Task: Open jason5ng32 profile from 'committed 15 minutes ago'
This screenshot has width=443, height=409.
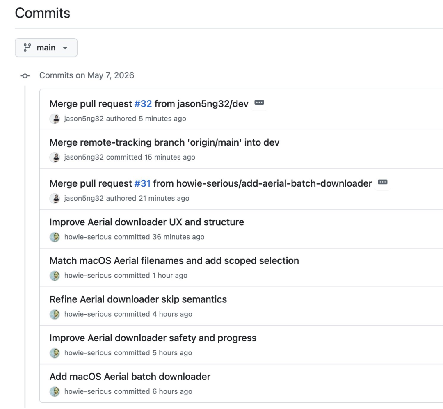Action: (x=84, y=157)
